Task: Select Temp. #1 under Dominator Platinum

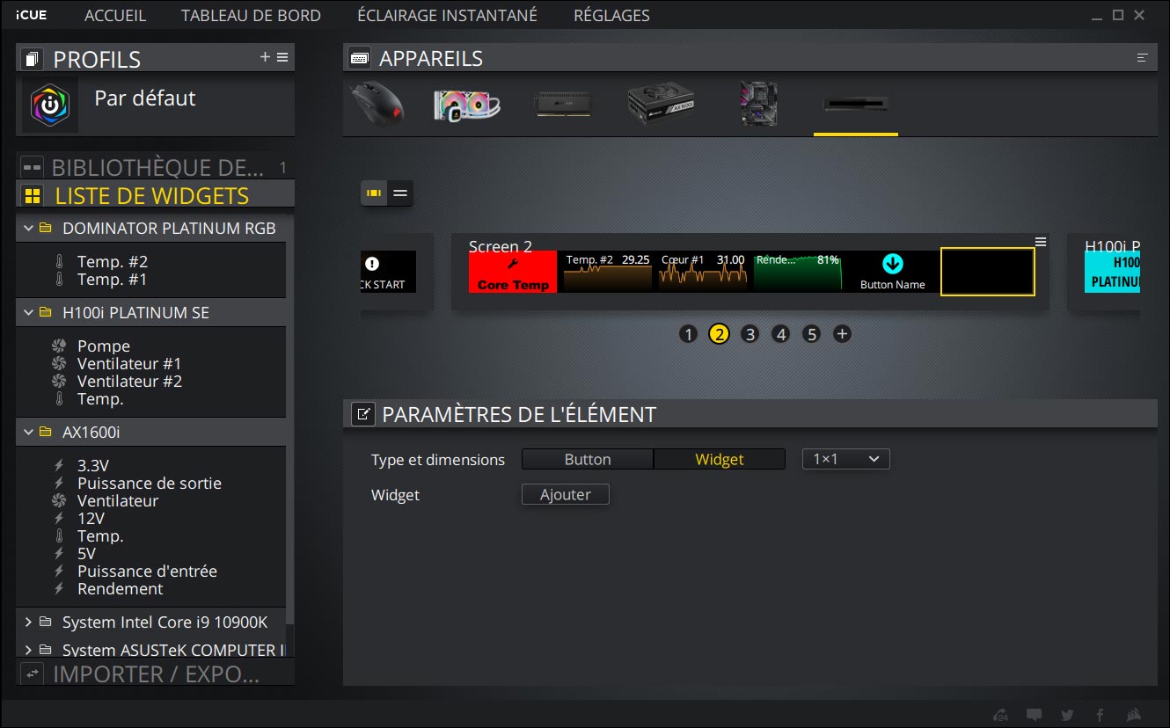Action: coord(113,280)
